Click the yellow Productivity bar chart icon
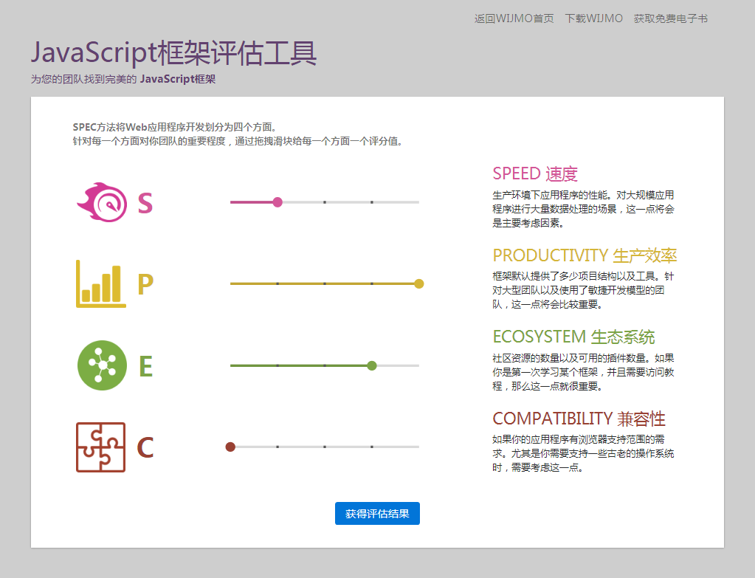Screen dimensions: 755x578 101,283
